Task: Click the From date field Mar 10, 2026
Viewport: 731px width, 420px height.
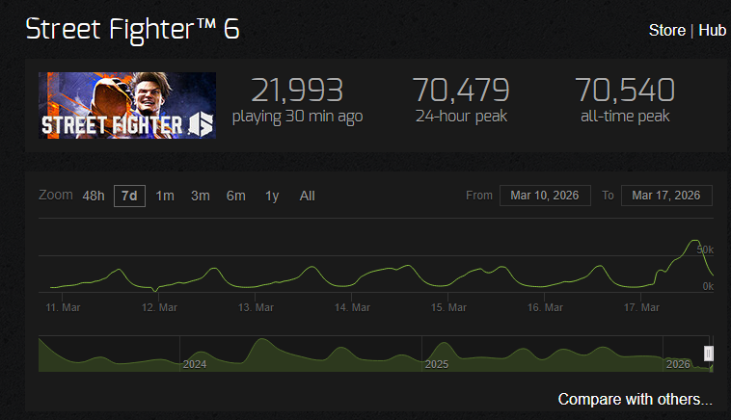Action: 545,196
